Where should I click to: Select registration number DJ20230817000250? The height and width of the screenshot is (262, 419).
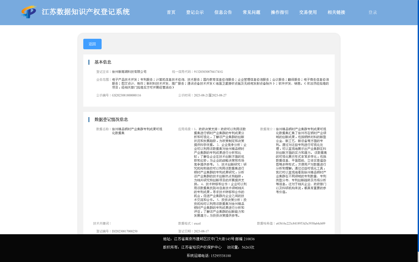(125, 231)
